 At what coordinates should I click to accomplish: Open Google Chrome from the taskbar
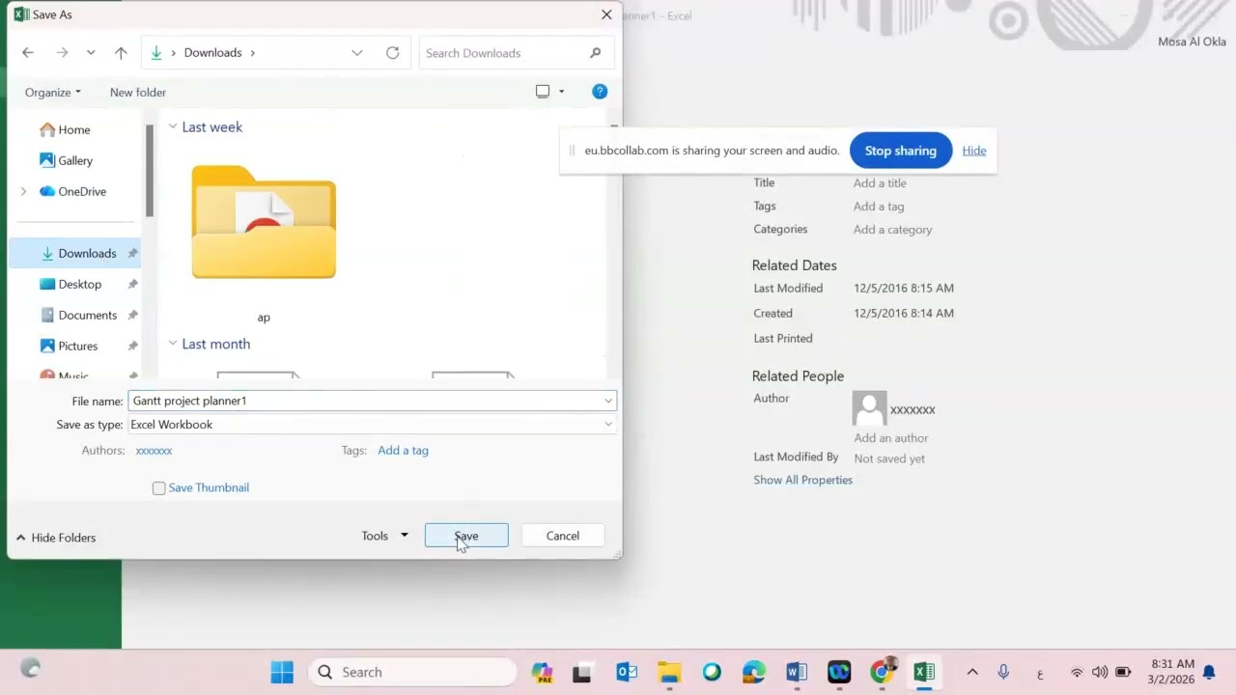point(882,672)
